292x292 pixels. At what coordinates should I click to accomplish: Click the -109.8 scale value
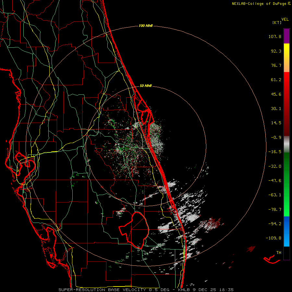point(274,238)
